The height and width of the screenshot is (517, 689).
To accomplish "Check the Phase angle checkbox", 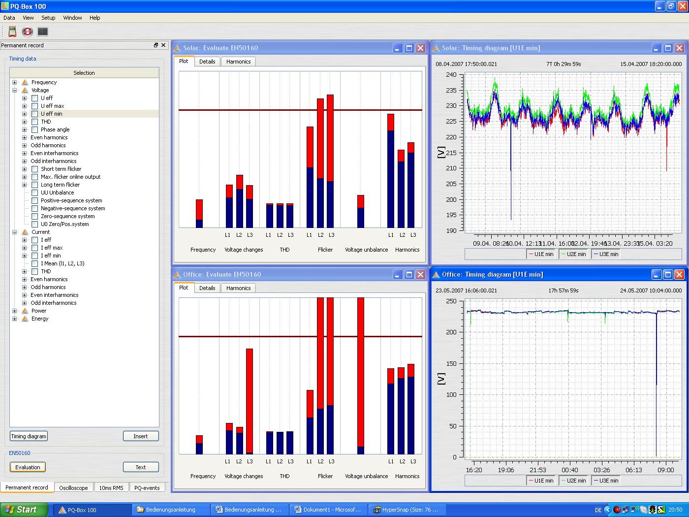I will (34, 129).
